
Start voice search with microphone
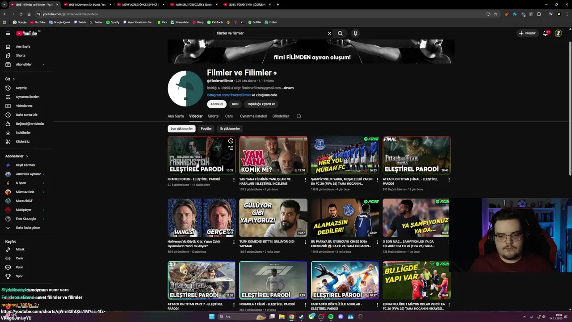[x=355, y=33]
